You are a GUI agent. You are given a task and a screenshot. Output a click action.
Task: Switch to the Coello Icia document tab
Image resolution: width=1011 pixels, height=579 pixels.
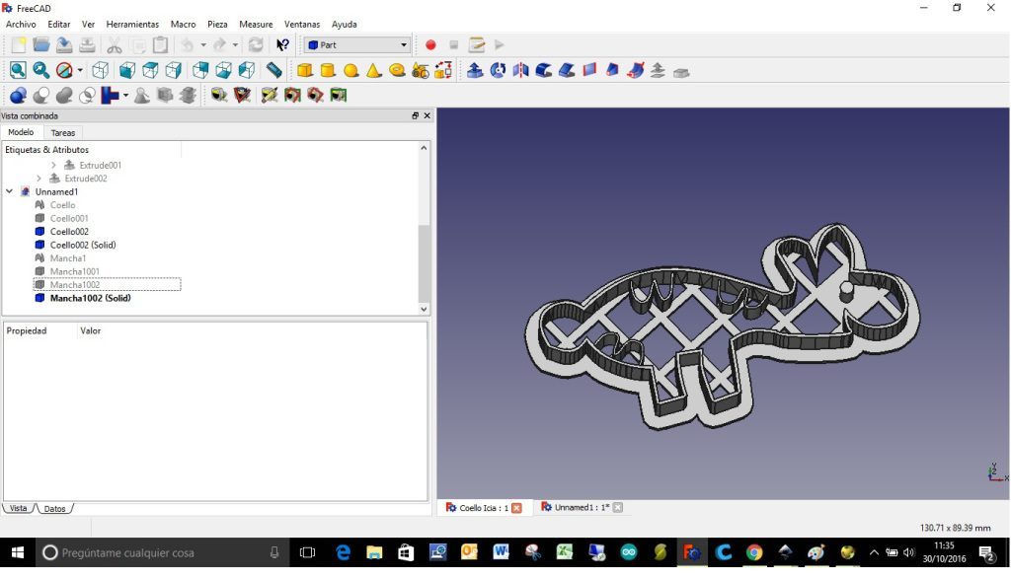click(483, 506)
